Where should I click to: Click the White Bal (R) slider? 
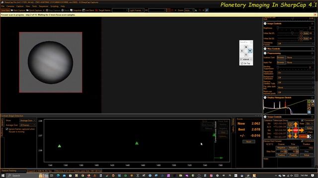[x=288, y=33]
